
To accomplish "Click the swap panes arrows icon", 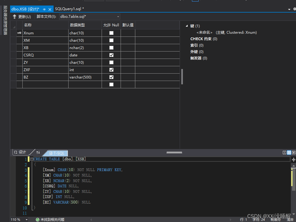I will point(38,152).
